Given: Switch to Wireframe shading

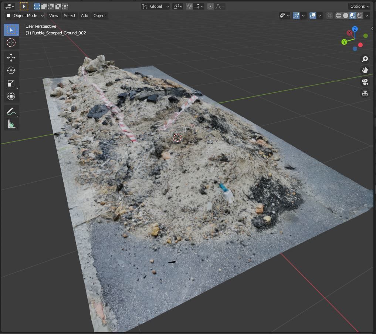Looking at the screenshot, I should click(339, 16).
